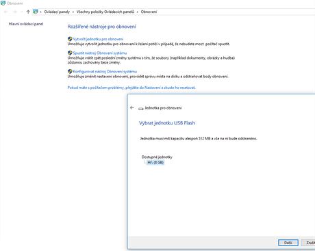This screenshot has height=251, width=315.
Task: Click the Rozšířené nástroje pro obnovení heading
Action: (x=101, y=27)
